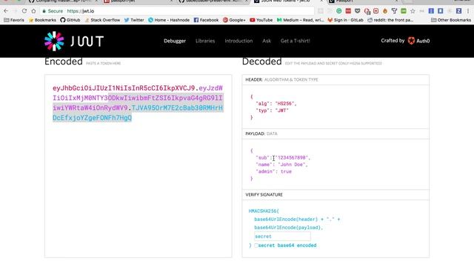
Task: Click the Crafted by text
Action: [x=393, y=41]
